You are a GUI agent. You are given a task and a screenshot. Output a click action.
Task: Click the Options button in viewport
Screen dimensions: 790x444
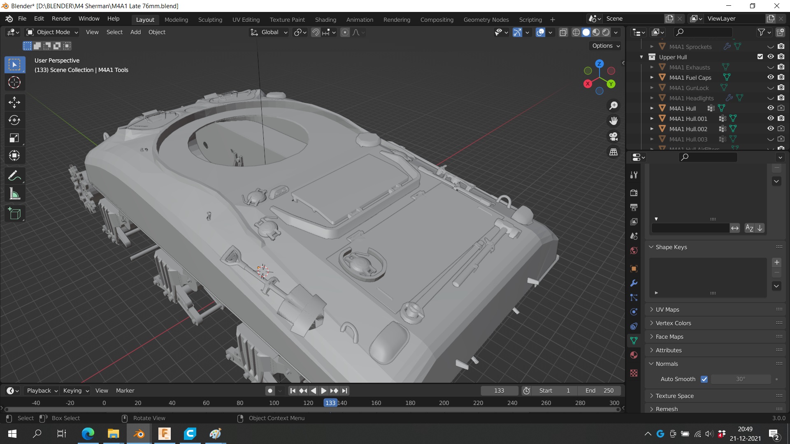[x=606, y=46]
